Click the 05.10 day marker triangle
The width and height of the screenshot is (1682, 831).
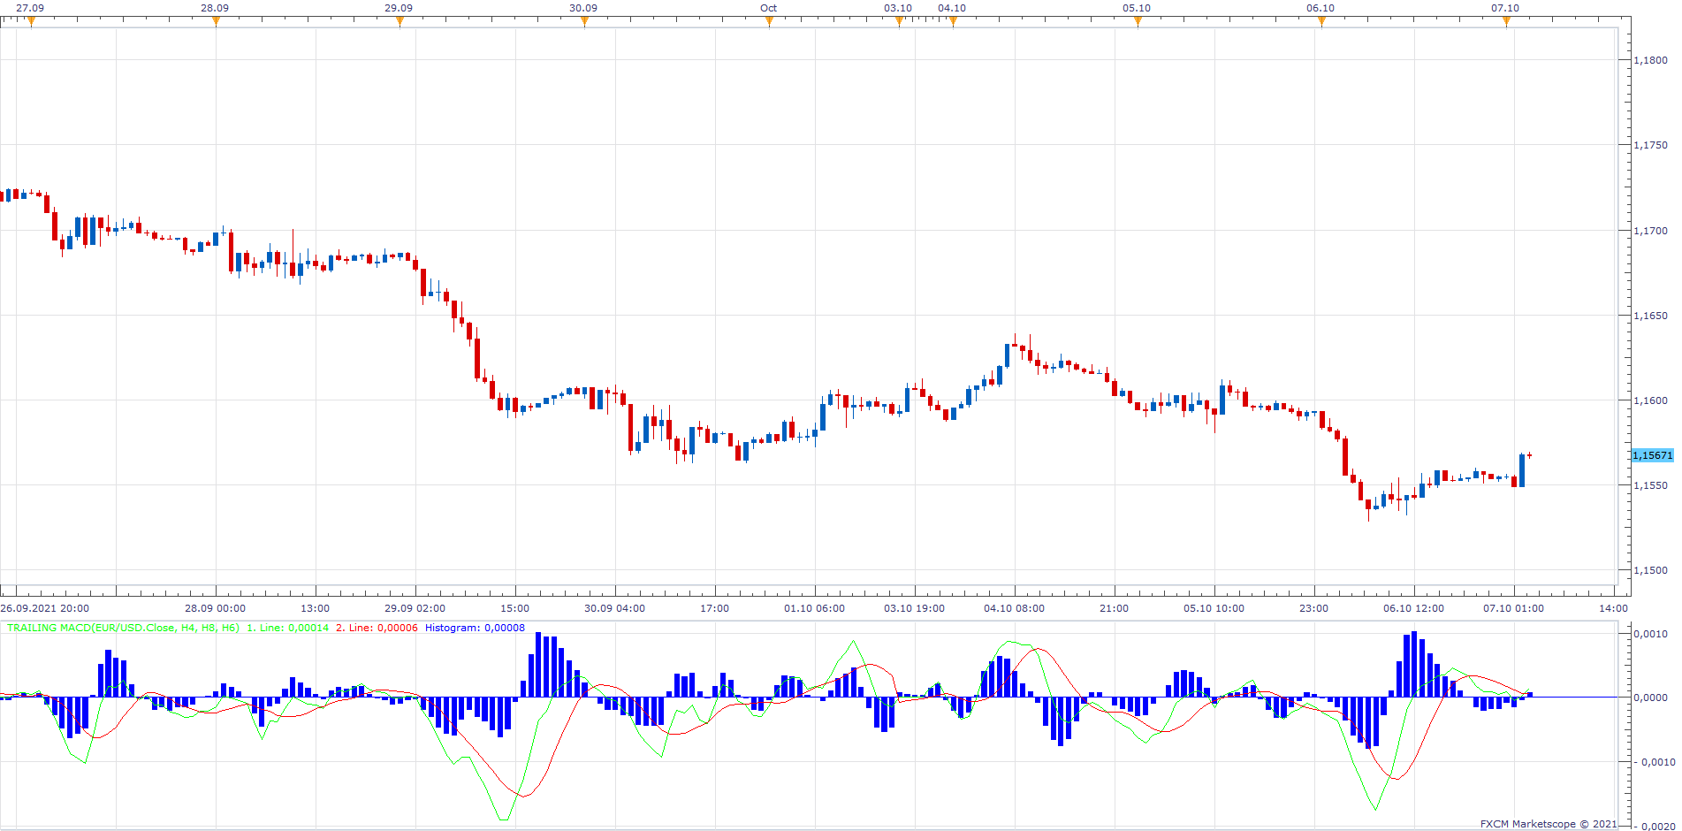pos(1138,22)
